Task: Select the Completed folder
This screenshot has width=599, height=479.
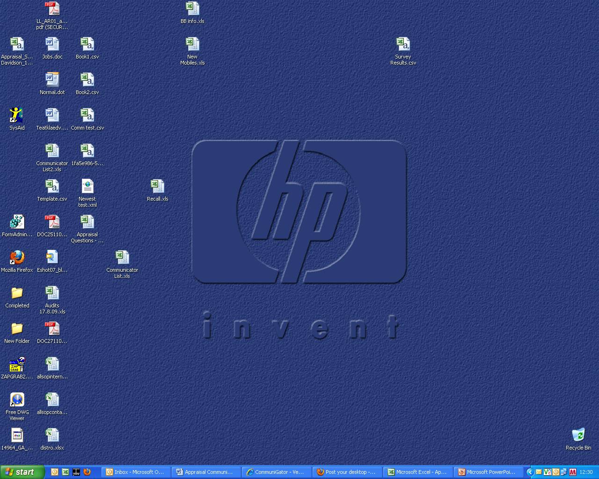Action: (x=17, y=297)
